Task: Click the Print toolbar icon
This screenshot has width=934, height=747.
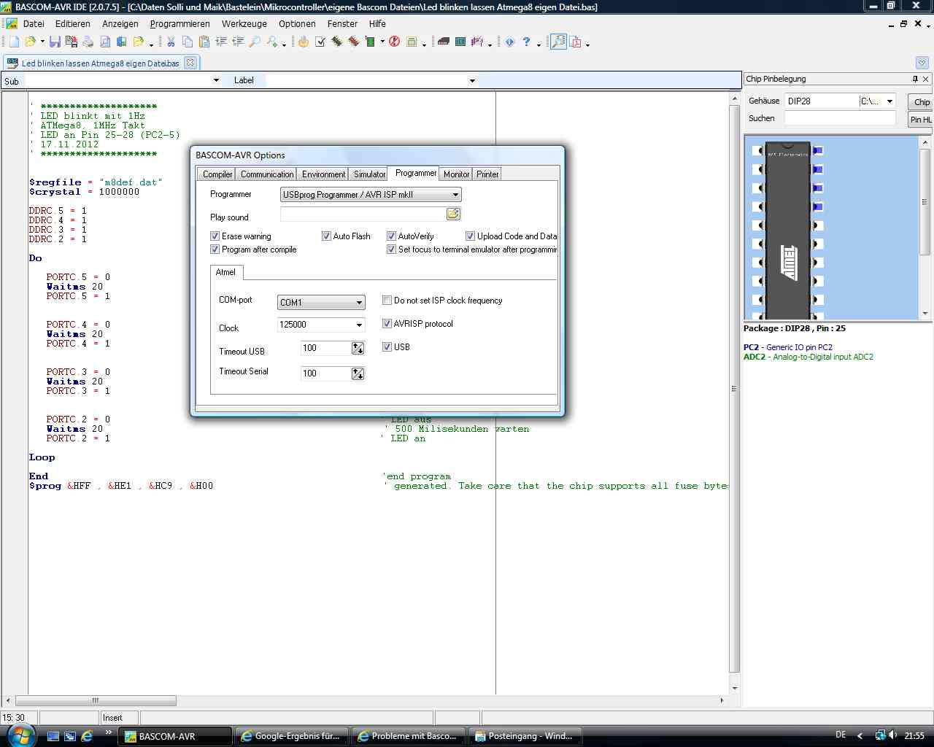Action: coord(88,42)
